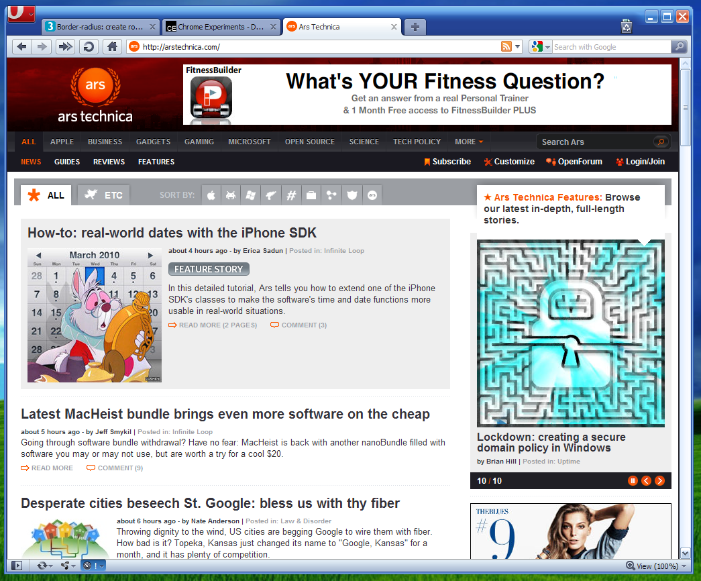701x581 pixels.
Task: Open the address bar history dropdown arrow
Action: click(518, 46)
